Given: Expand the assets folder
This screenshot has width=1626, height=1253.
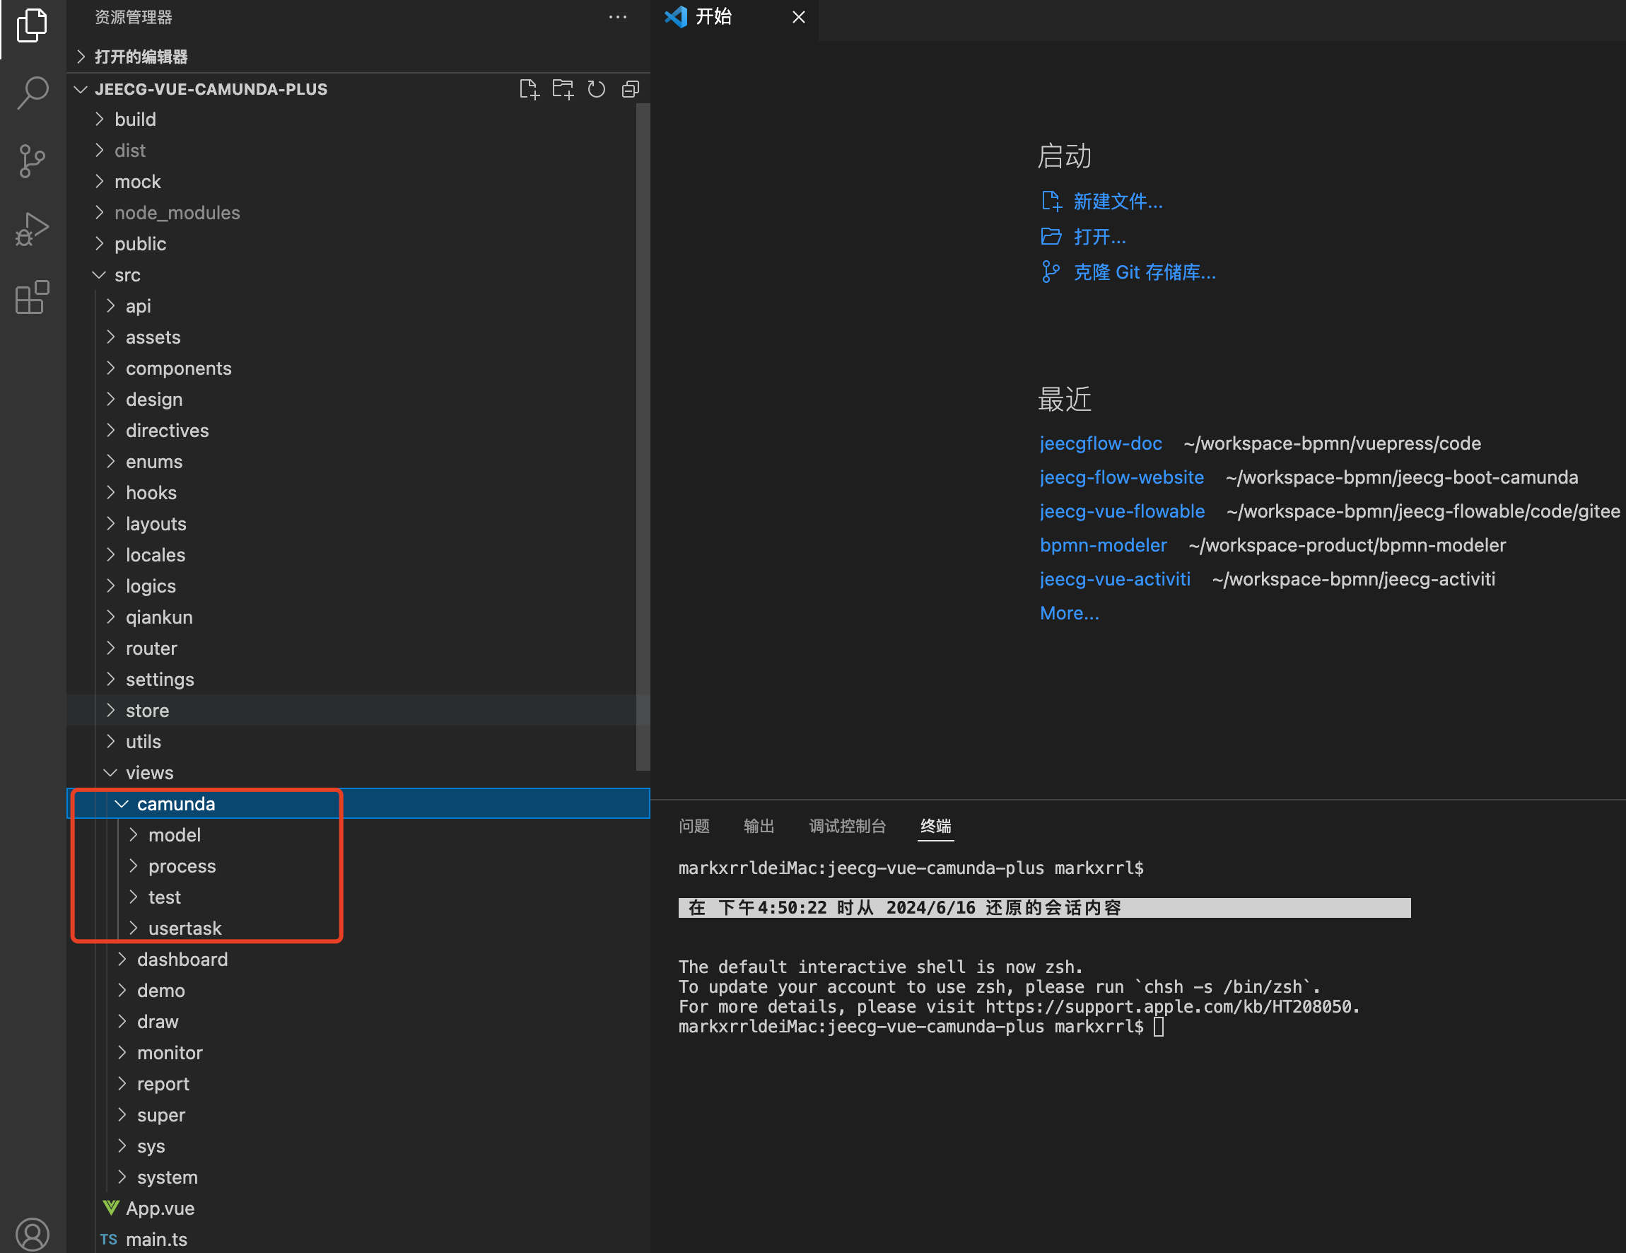Looking at the screenshot, I should pos(358,337).
